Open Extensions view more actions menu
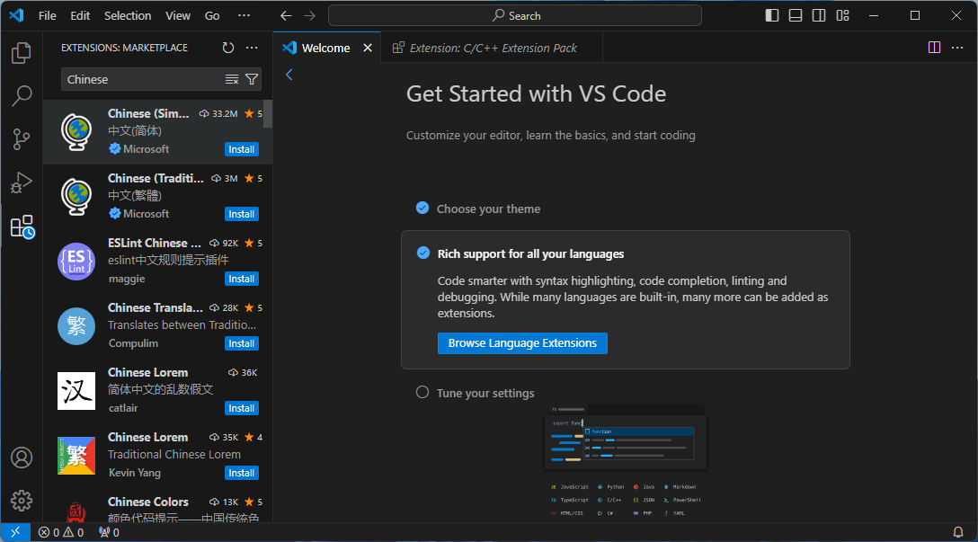Screen dimensions: 978x542 (x=252, y=48)
